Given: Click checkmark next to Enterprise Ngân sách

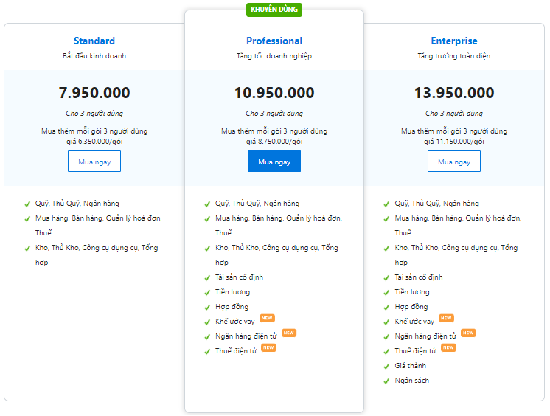Looking at the screenshot, I should [386, 381].
